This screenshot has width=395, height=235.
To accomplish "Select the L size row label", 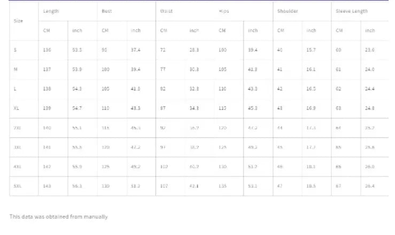I will 16,89.
